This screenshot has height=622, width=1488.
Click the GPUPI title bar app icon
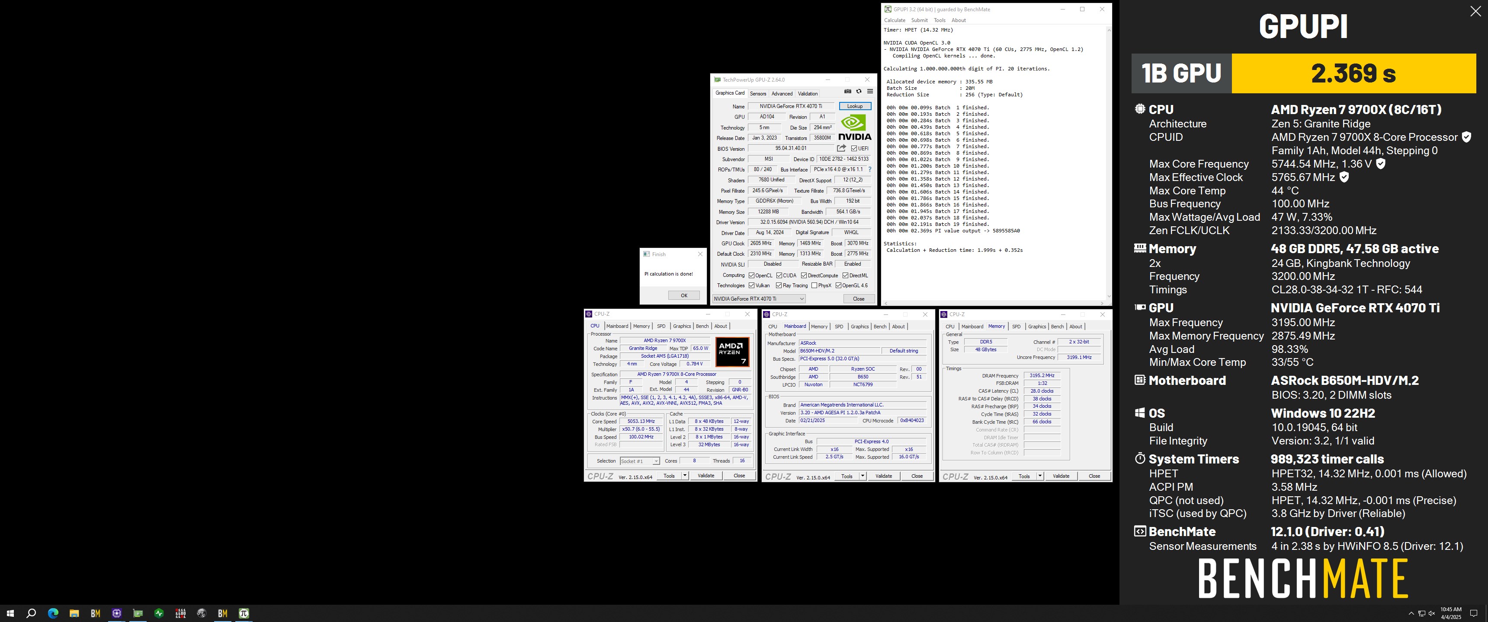click(888, 9)
